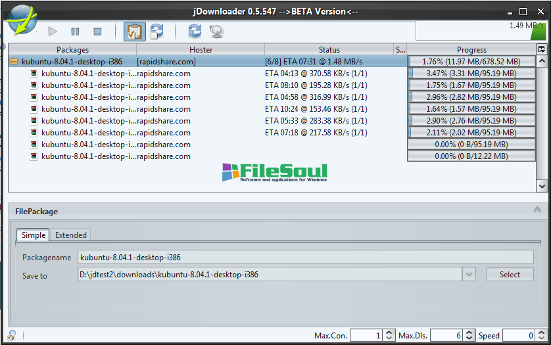This screenshot has height=345, width=551.
Task: Switch to the Simple tab
Action: point(34,235)
